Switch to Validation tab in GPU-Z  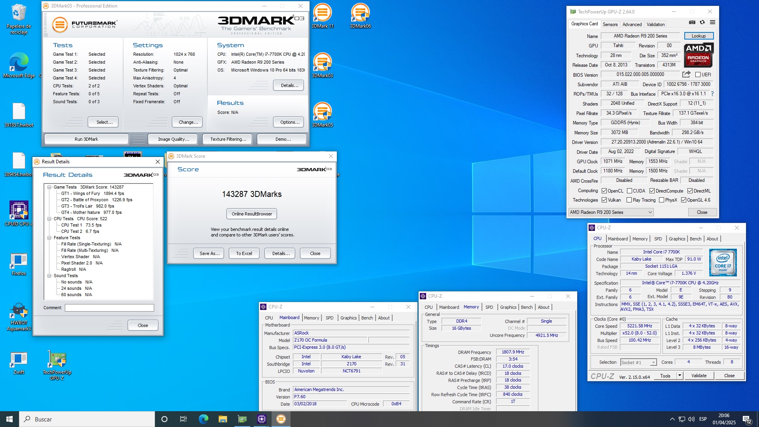655,24
